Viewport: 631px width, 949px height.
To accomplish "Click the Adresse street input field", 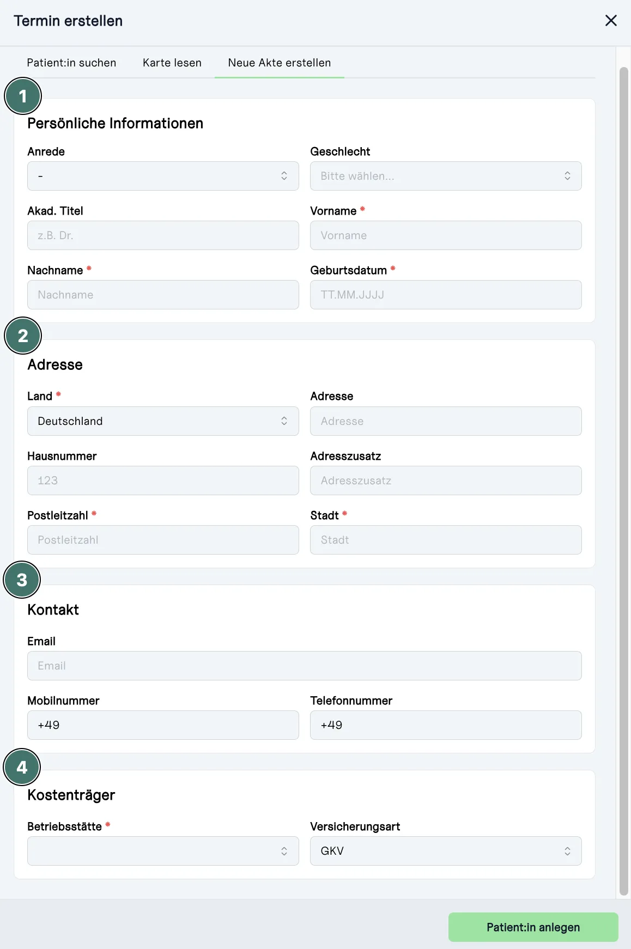I will click(446, 421).
